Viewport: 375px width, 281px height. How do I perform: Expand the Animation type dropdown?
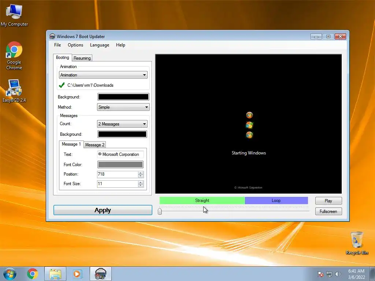[103, 75]
